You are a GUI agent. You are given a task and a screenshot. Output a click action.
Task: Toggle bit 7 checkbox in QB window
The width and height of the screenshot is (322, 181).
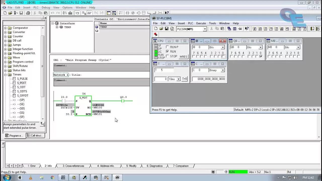click(231, 57)
